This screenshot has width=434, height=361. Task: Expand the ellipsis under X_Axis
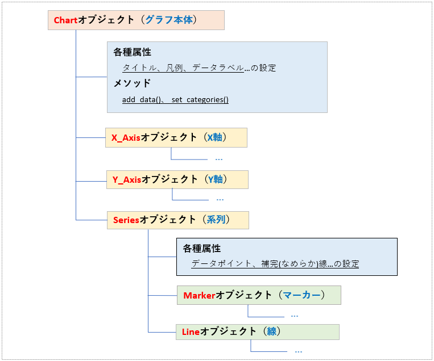point(219,159)
